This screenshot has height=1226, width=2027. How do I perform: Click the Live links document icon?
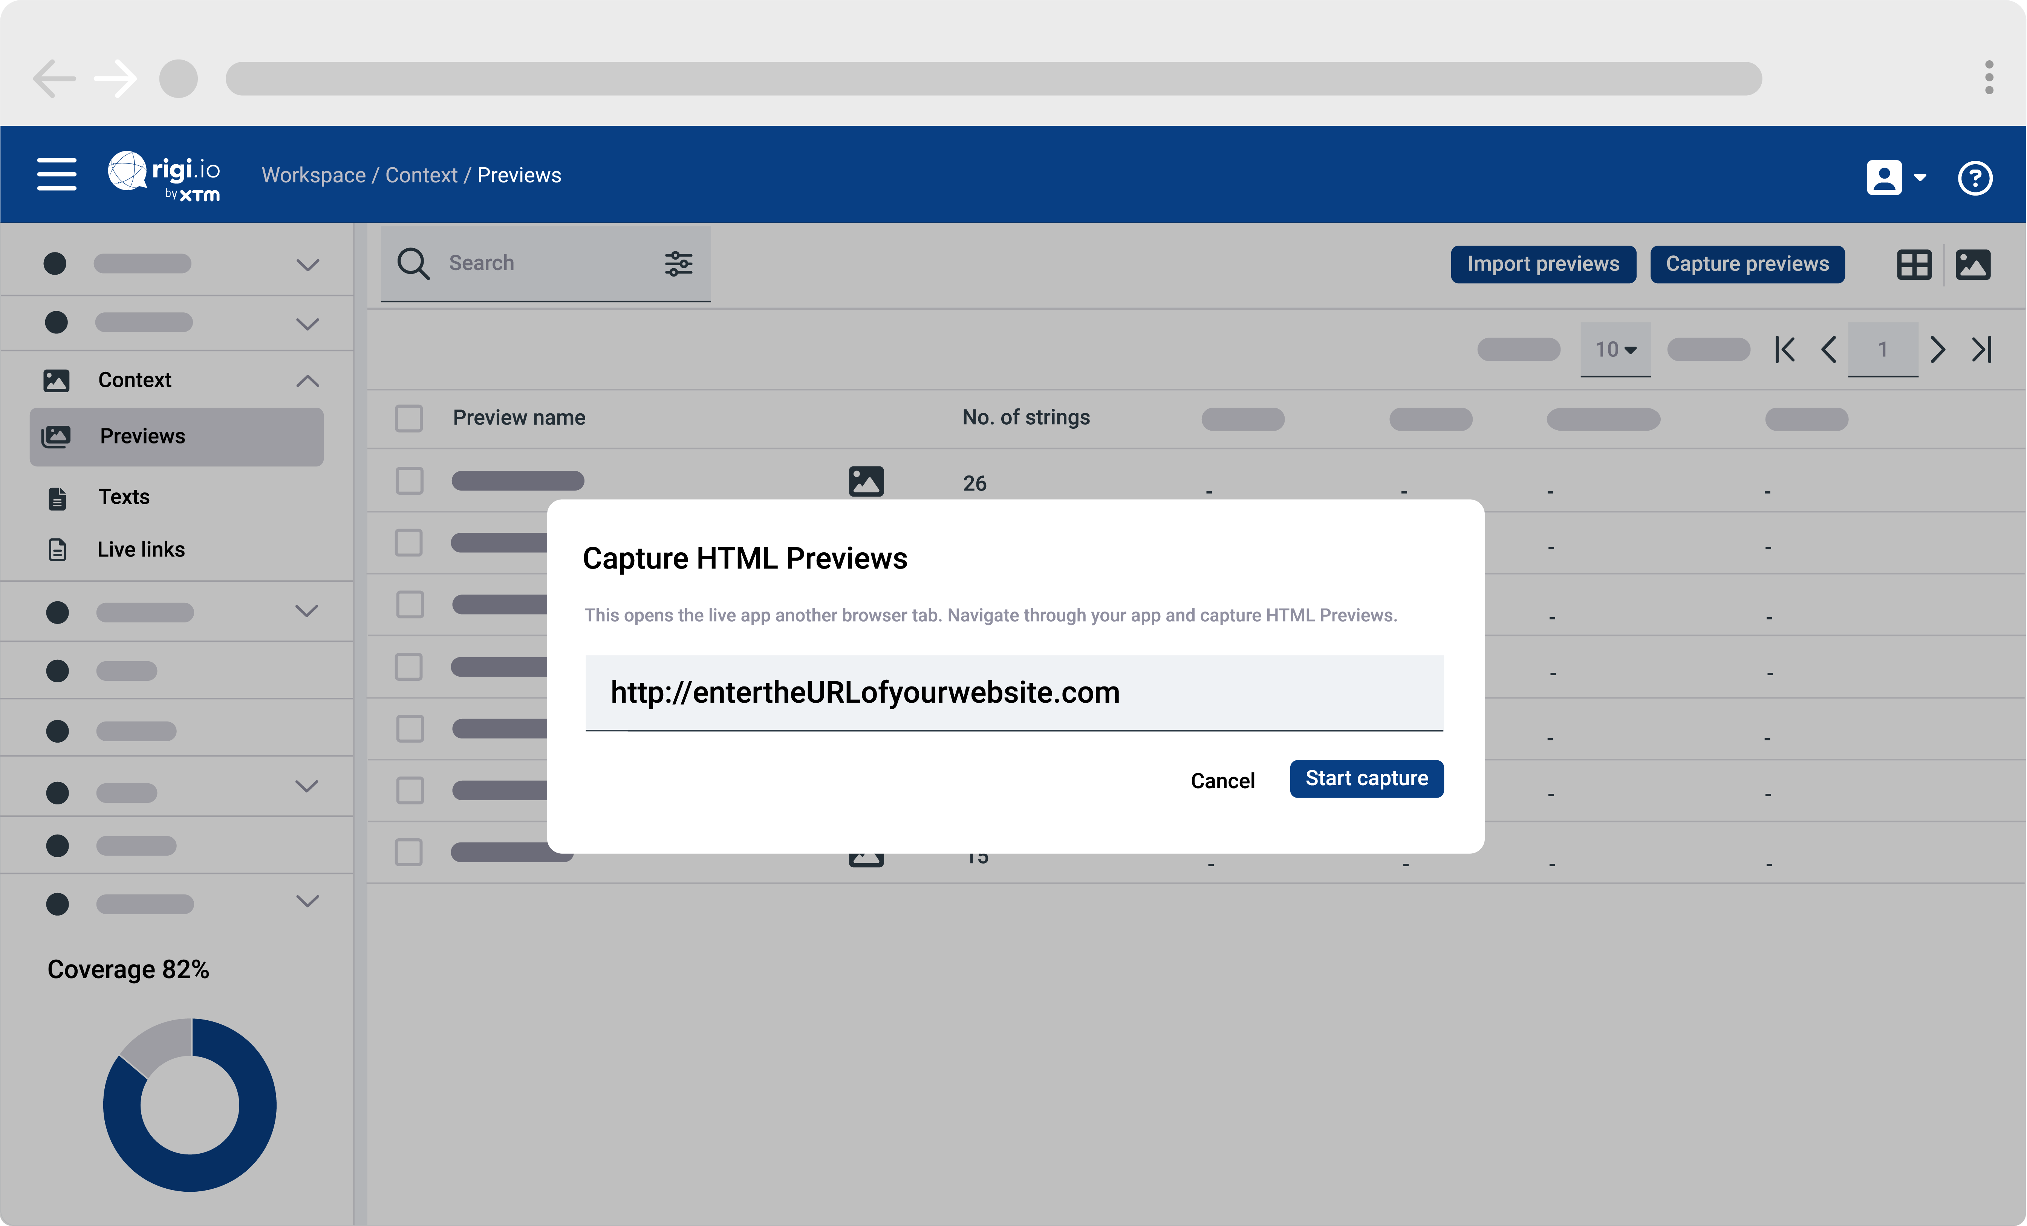click(58, 549)
